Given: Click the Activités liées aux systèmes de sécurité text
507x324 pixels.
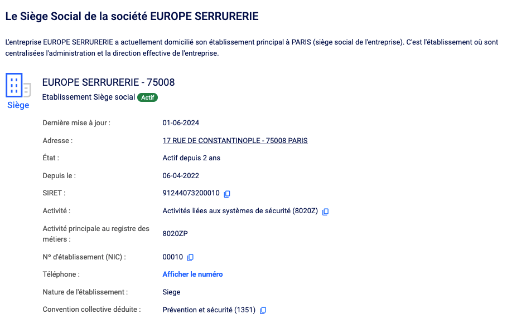Looking at the screenshot, I should click(240, 211).
